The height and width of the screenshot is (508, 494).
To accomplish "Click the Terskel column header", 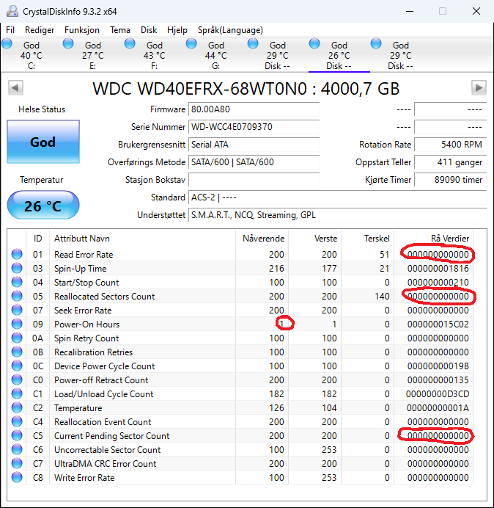I will [367, 239].
